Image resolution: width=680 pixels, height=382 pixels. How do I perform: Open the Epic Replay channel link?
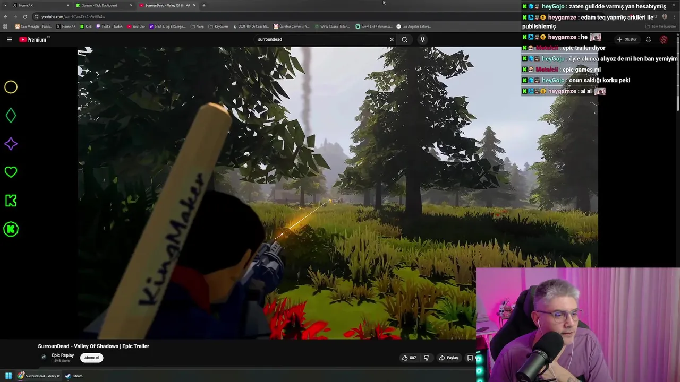tap(63, 355)
